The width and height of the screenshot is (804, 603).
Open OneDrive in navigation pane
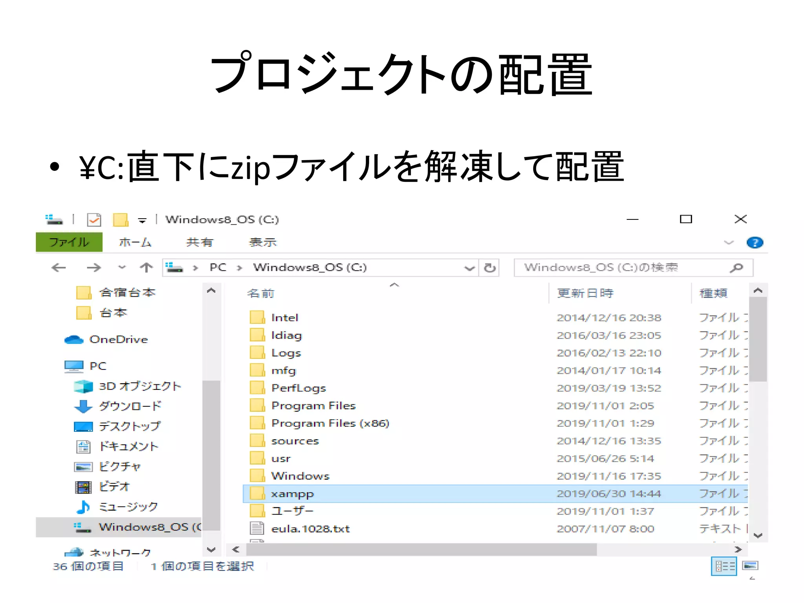[x=119, y=340]
